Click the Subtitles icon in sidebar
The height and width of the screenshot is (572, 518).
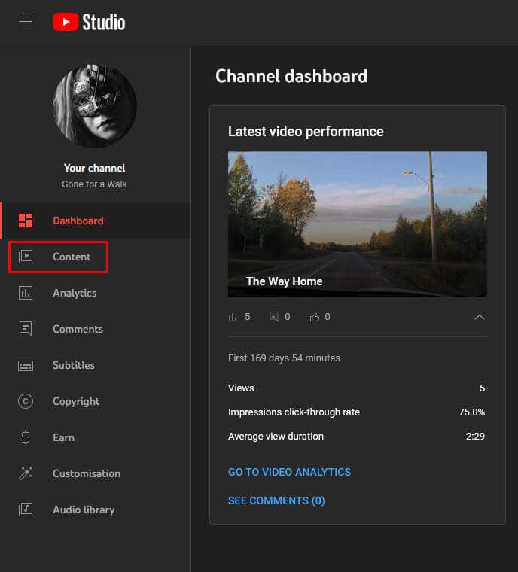pyautogui.click(x=26, y=365)
